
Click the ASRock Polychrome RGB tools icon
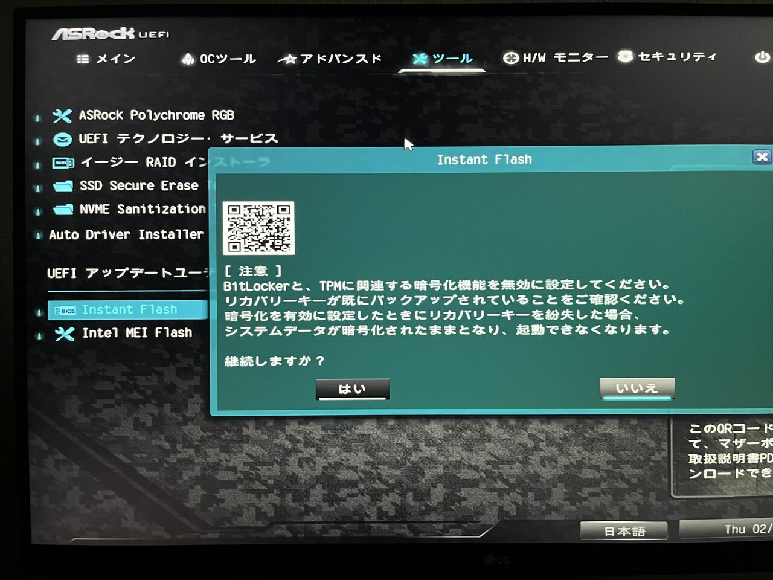(62, 115)
